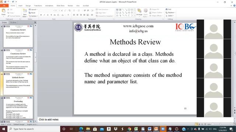Click the Paste clipboard icon
Image resolution: width=236 pixels, height=132 pixels.
(3, 11)
